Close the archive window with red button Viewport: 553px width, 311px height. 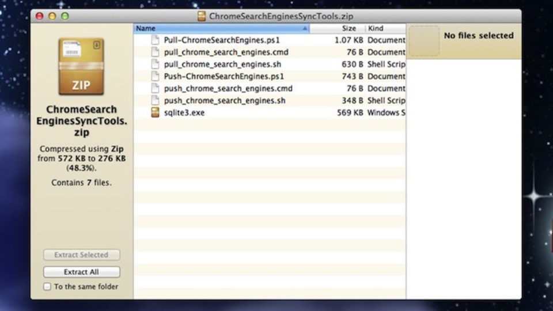pyautogui.click(x=40, y=16)
